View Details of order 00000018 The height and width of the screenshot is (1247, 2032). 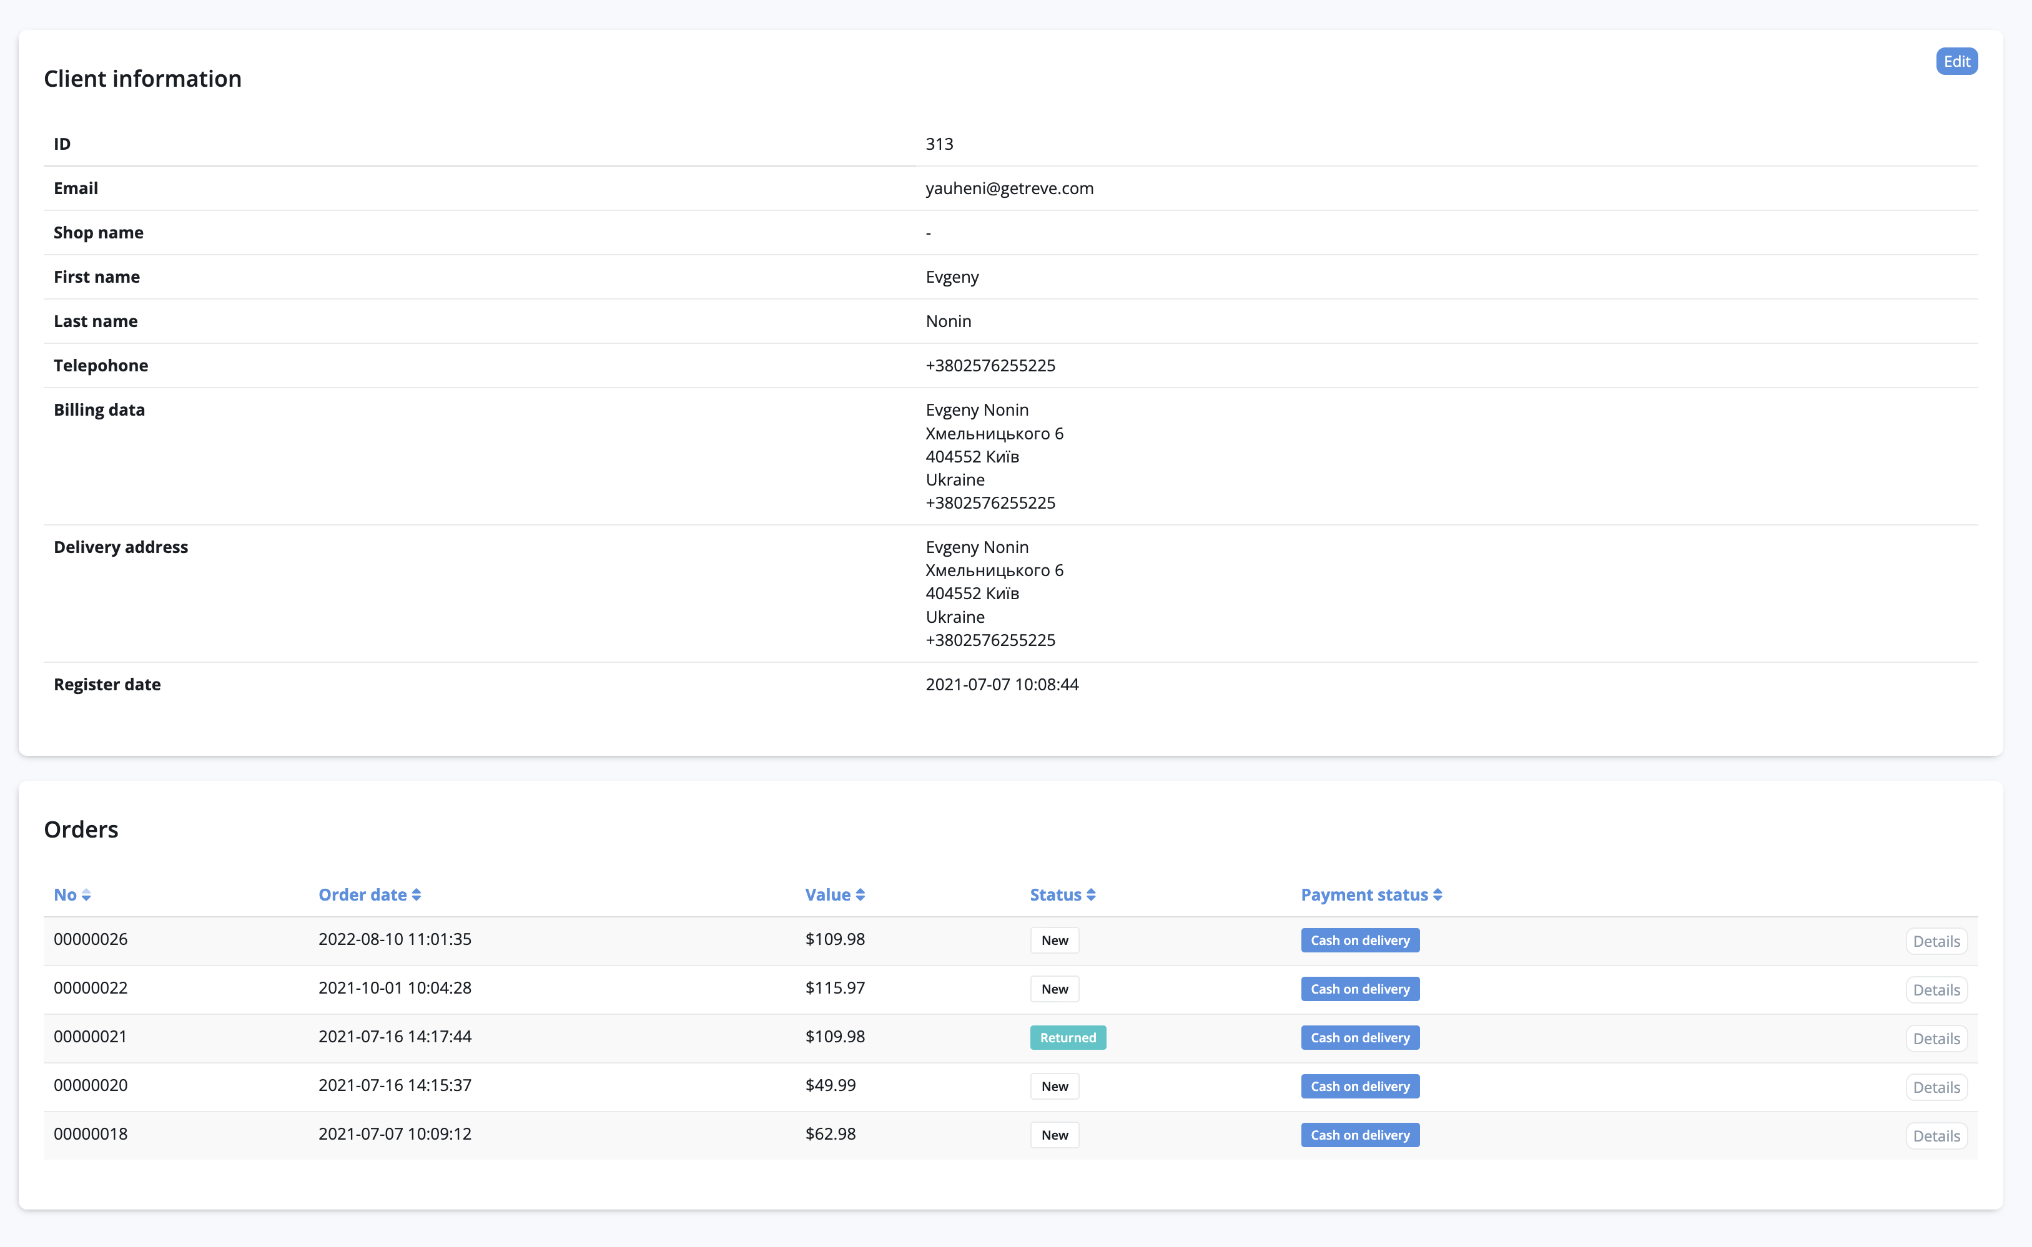pyautogui.click(x=1935, y=1136)
